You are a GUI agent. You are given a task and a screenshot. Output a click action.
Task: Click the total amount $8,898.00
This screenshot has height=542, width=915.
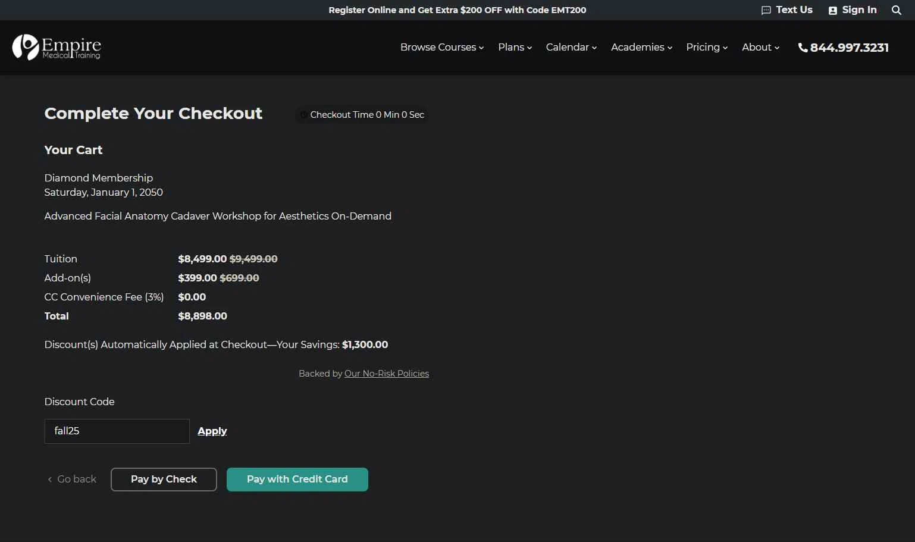[202, 316]
